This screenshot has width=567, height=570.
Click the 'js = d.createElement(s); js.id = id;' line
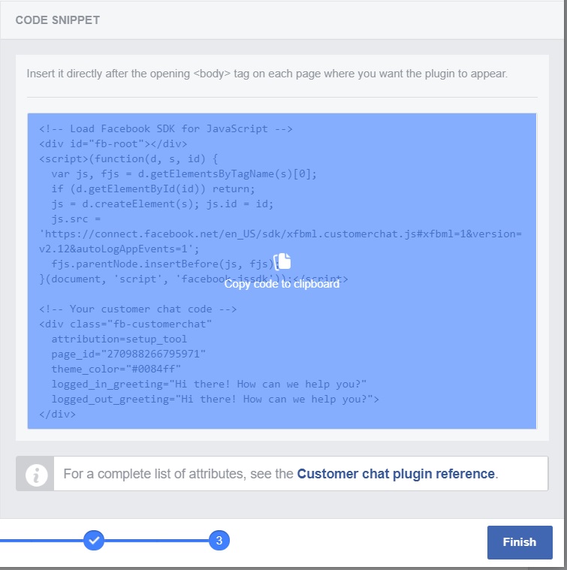(x=162, y=204)
